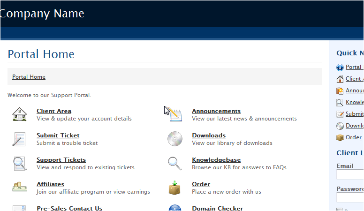Click the sidebar Downloads disc icon
The image size is (364, 211).
coord(340,126)
